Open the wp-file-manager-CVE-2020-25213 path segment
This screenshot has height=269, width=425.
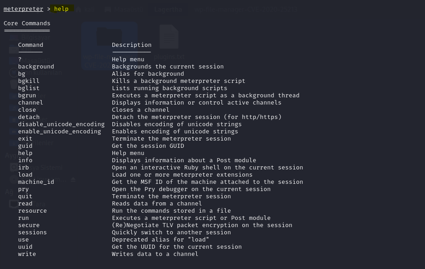245,9
